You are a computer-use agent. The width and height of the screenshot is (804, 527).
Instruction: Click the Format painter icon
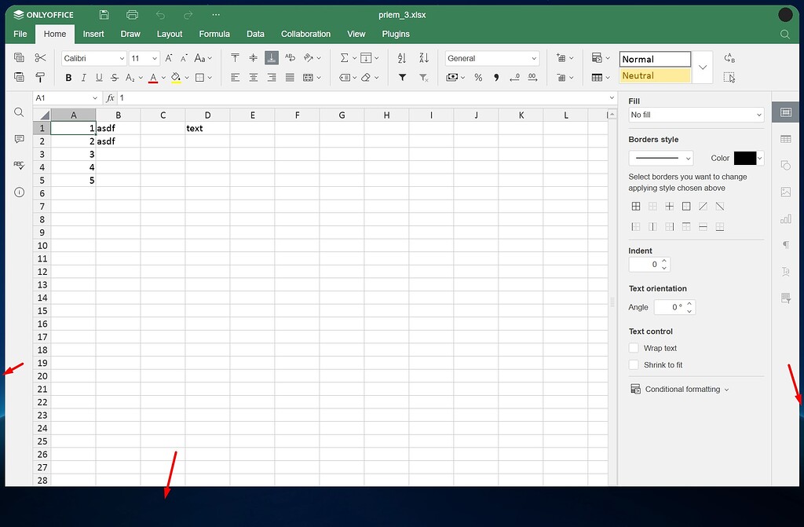coord(40,77)
